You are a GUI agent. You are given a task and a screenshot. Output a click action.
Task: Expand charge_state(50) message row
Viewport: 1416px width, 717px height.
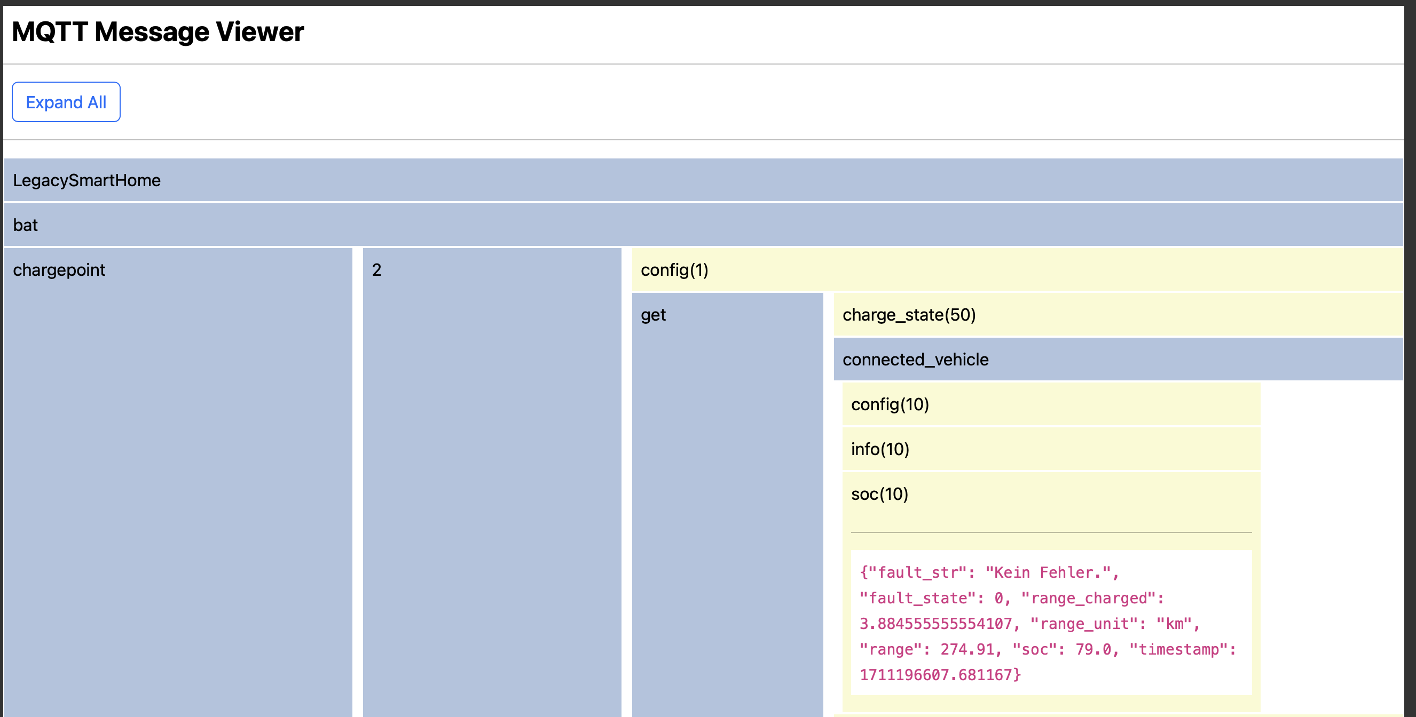[x=909, y=315]
